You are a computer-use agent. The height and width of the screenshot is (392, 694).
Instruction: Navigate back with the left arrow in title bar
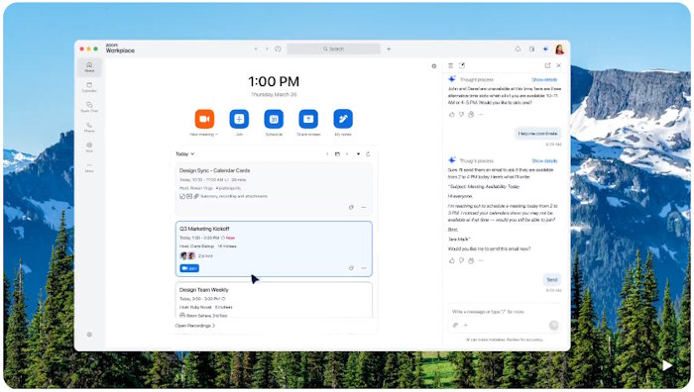256,49
